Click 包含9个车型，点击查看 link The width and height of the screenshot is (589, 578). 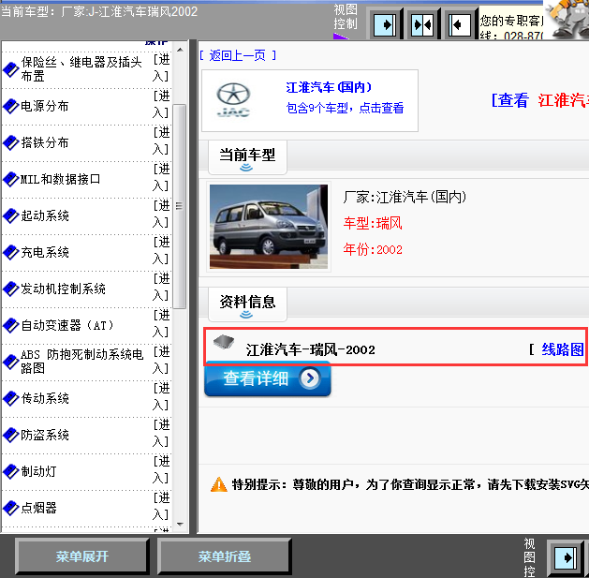coord(345,109)
